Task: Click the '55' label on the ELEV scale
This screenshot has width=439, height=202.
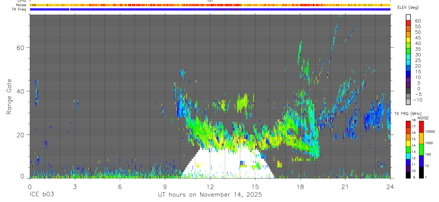Action: 418,26
